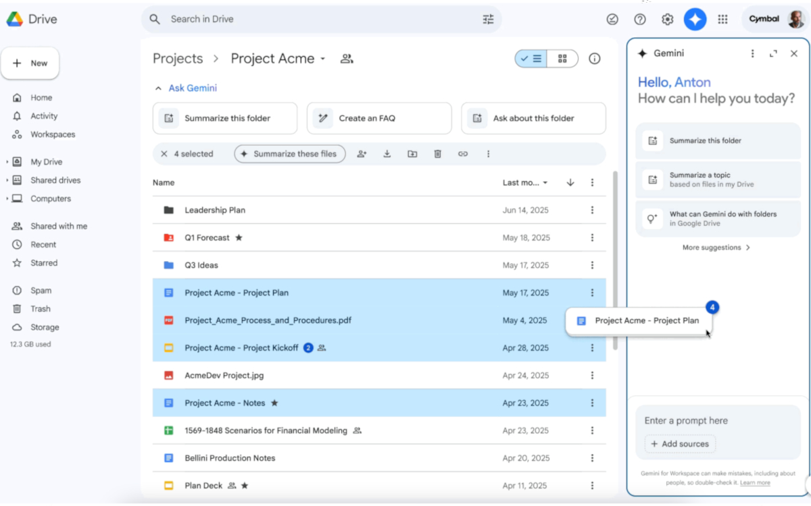Open Recent files in the sidebar

point(43,244)
